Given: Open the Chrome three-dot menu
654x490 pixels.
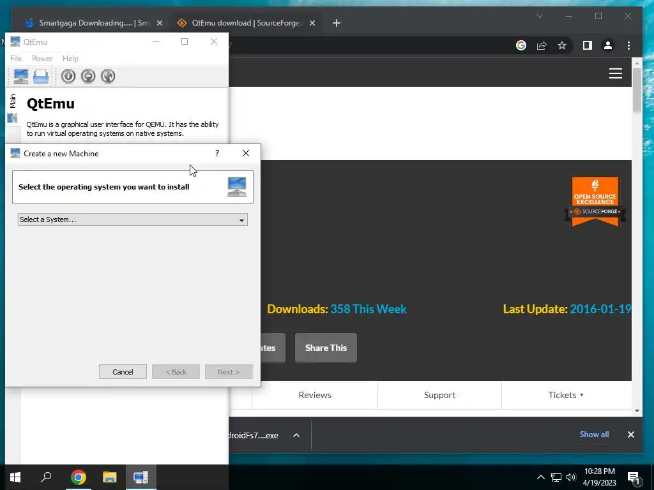Looking at the screenshot, I should (x=628, y=45).
